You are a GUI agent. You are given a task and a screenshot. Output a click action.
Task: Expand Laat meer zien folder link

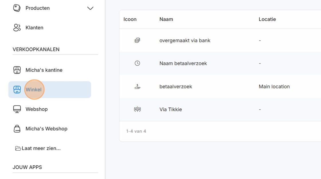pos(38,148)
